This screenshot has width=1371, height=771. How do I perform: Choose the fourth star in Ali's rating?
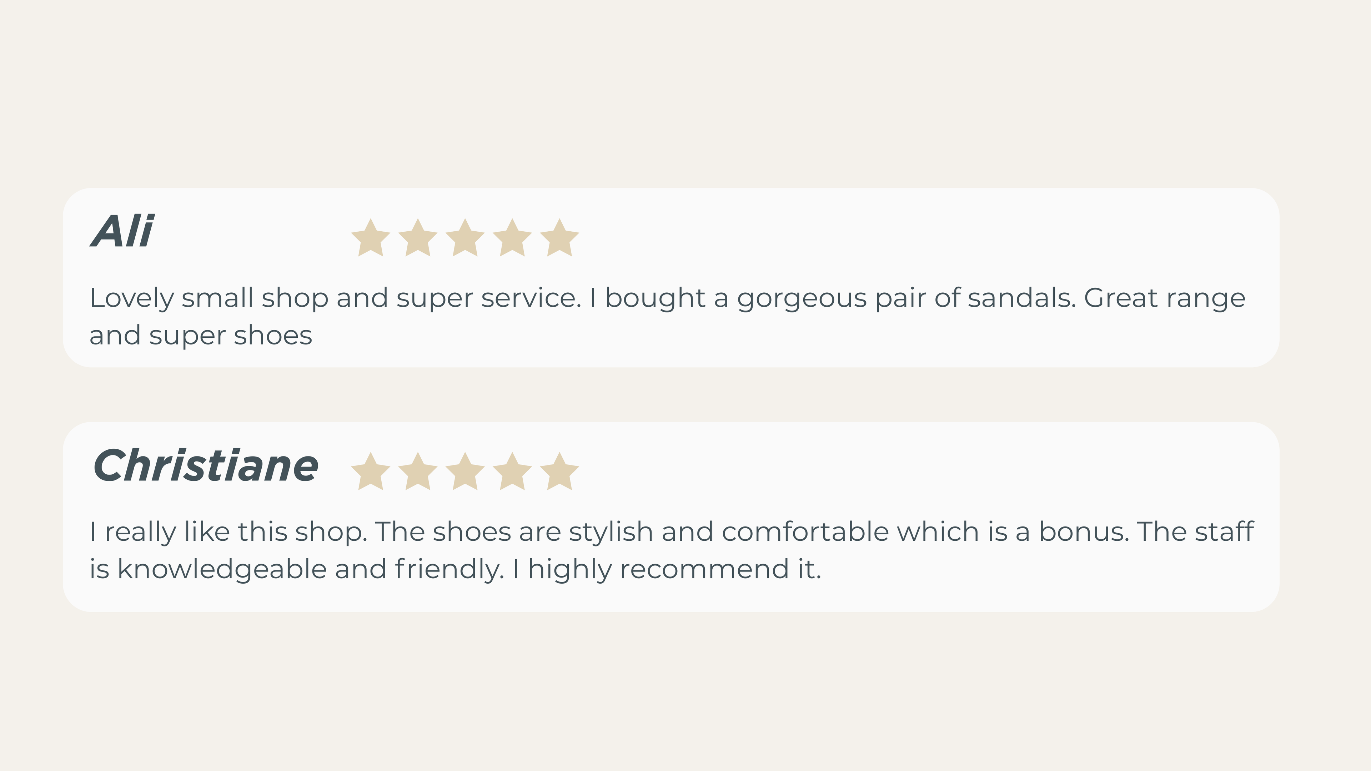coord(512,238)
